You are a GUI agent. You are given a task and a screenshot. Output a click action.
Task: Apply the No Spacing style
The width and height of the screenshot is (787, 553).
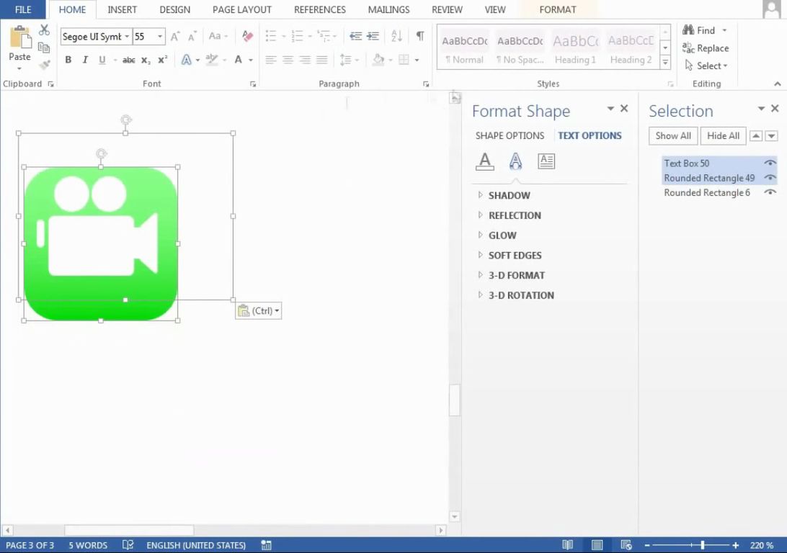pyautogui.click(x=520, y=49)
